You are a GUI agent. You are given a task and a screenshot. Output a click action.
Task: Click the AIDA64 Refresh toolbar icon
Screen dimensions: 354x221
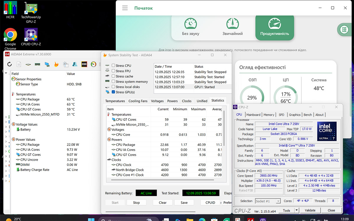10,64
